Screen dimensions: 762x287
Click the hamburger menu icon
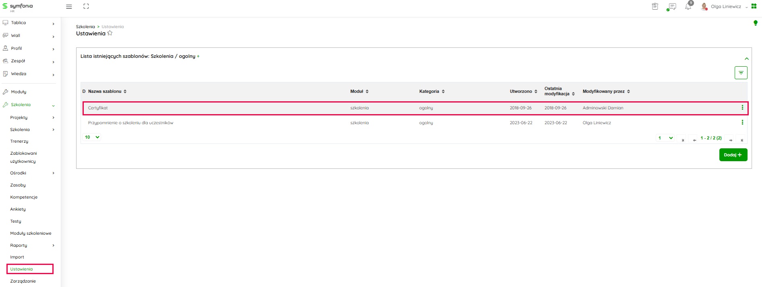tap(69, 7)
